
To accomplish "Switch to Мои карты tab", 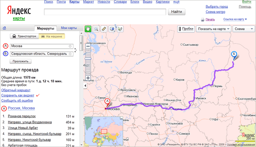I will coord(69,28).
